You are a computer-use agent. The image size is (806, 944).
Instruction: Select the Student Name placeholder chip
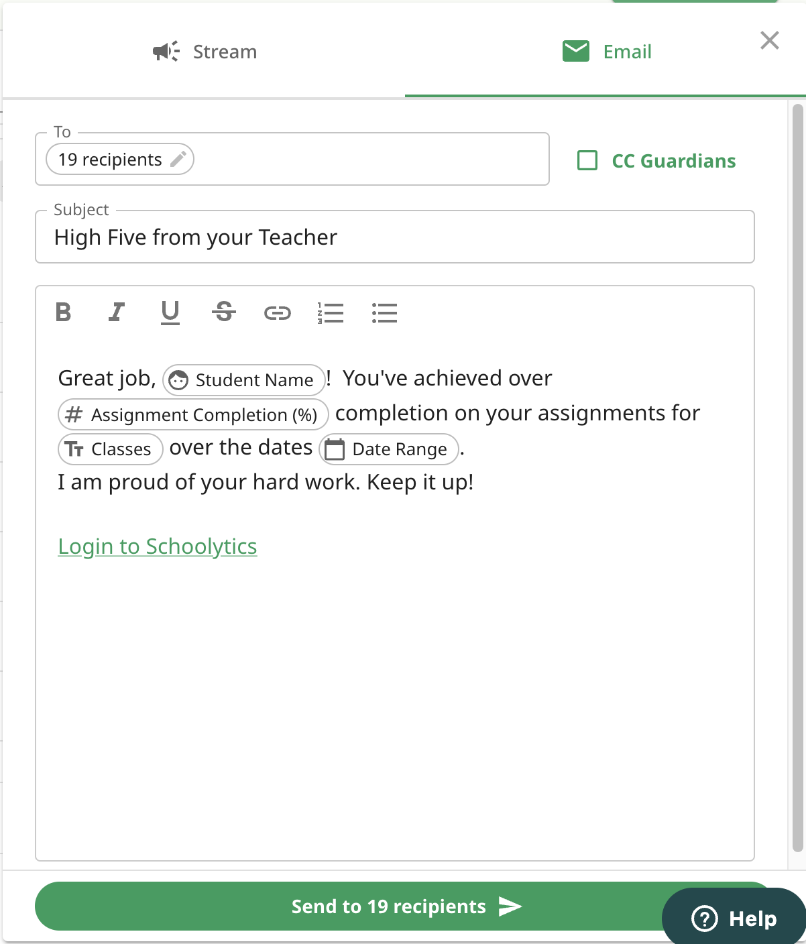(243, 379)
